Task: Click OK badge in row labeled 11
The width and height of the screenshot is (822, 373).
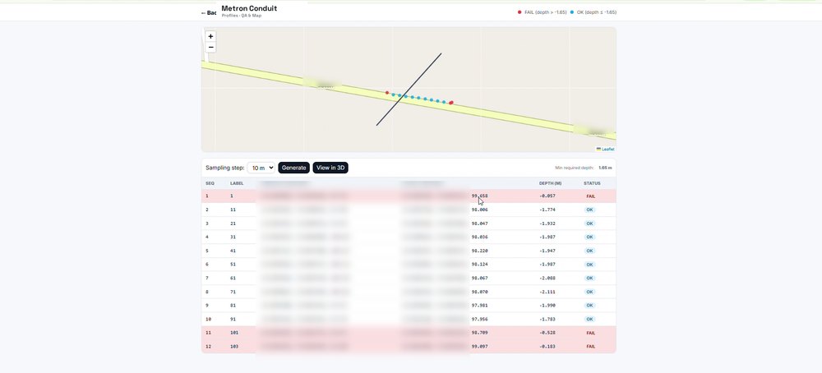Action: point(589,210)
